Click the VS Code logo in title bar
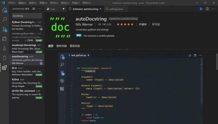 (x=3, y=3)
